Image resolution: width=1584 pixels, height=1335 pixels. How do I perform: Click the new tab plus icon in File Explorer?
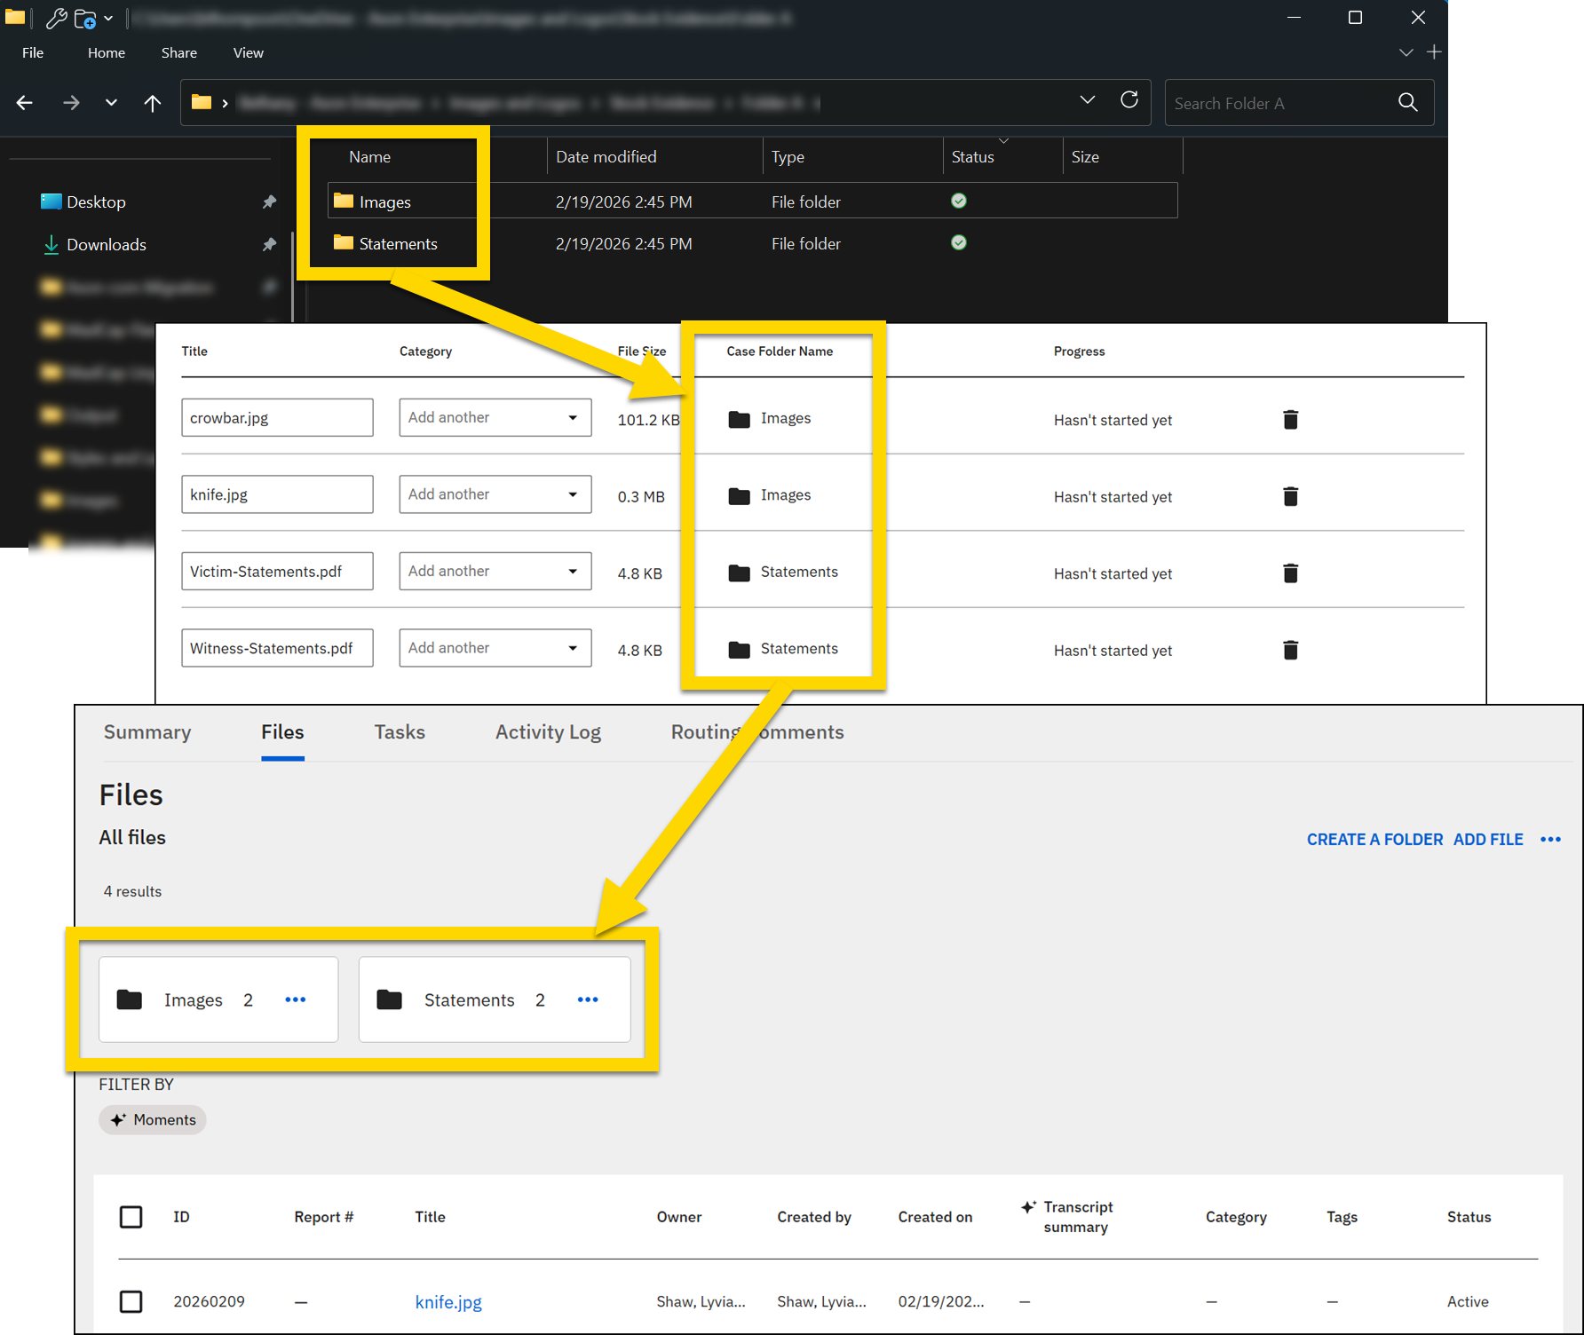click(x=1435, y=51)
